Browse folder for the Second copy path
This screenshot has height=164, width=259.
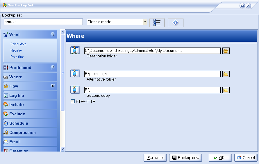coord(226,90)
